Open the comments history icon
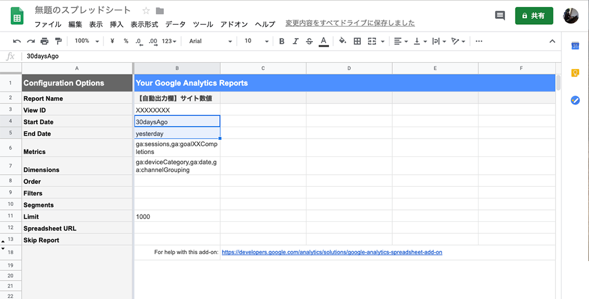Image resolution: width=589 pixels, height=299 pixels. [x=500, y=16]
